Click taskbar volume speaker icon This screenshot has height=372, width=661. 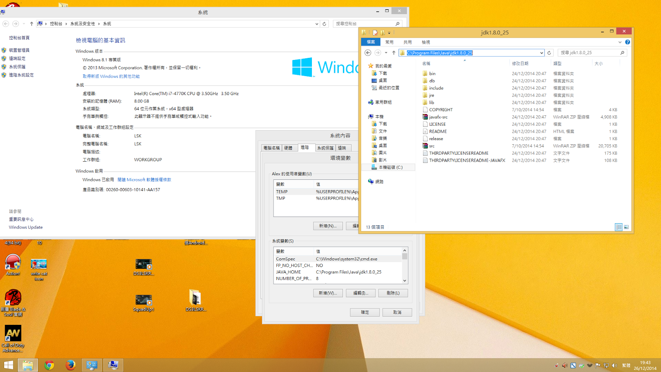[x=614, y=365]
